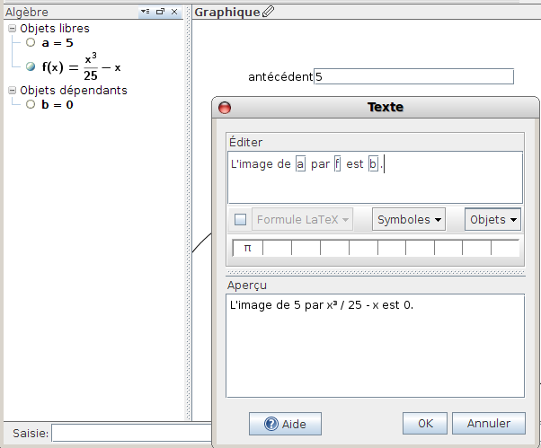
Task: Confirm the text with OK button
Action: tap(425, 423)
